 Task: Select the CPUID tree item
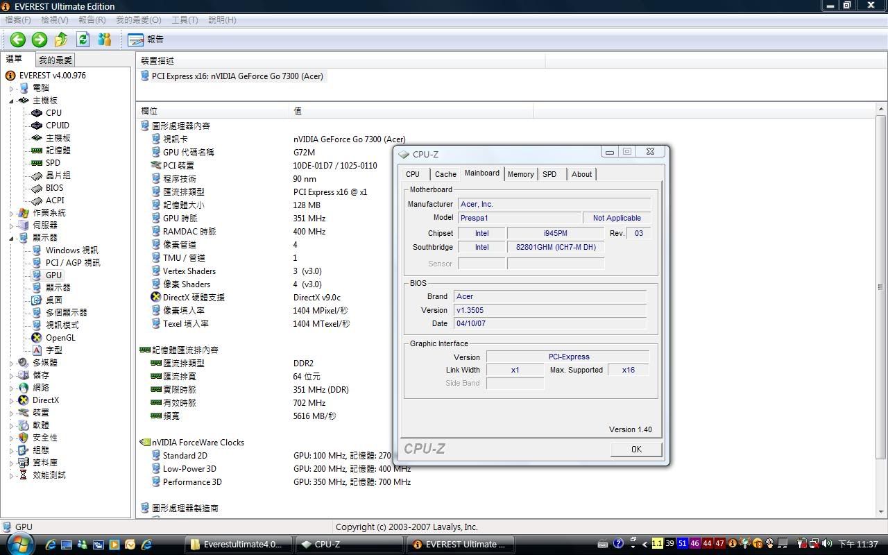(58, 126)
